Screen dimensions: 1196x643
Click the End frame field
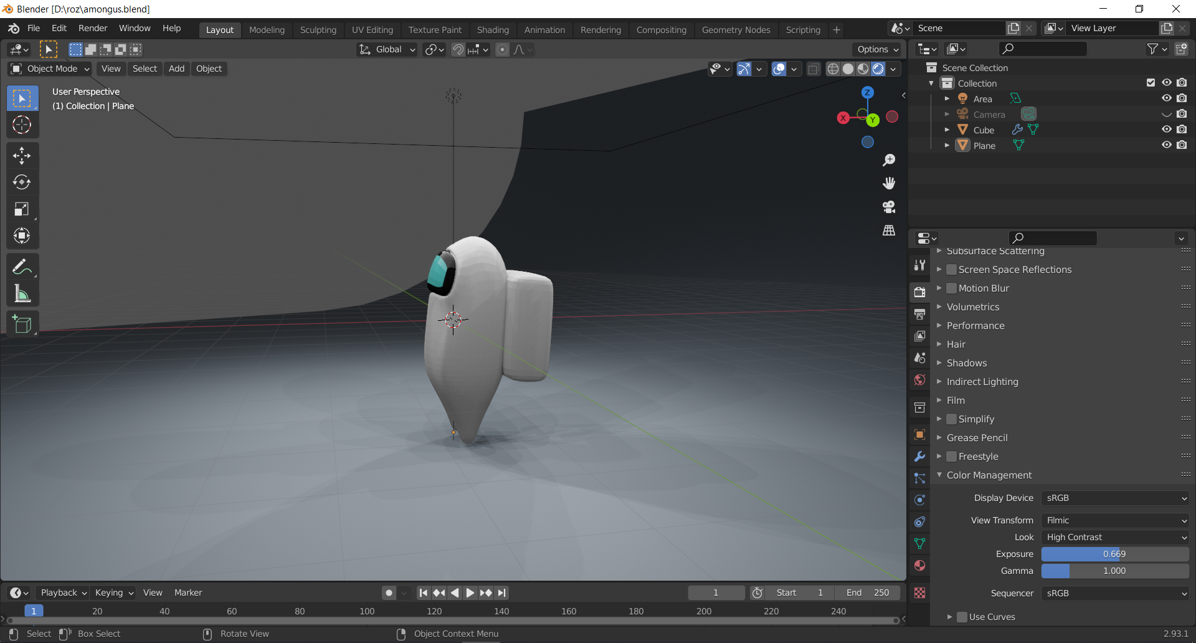pos(868,593)
